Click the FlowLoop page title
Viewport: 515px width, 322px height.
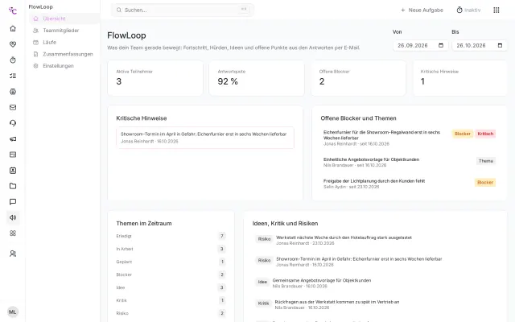point(126,35)
